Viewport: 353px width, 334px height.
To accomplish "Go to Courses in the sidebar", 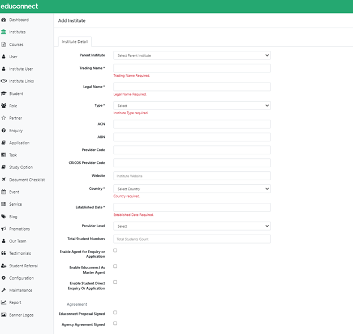I will tap(16, 45).
